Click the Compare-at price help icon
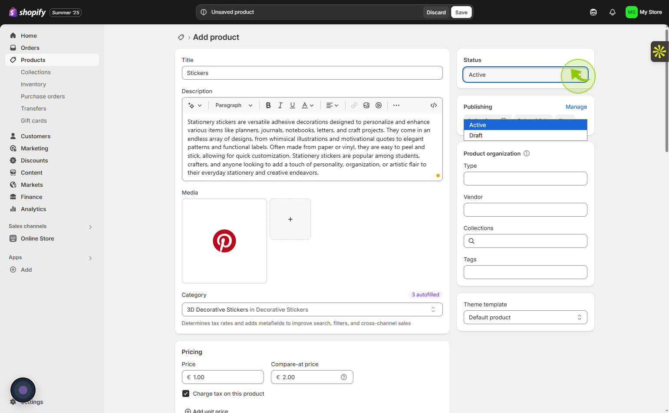 tap(344, 377)
